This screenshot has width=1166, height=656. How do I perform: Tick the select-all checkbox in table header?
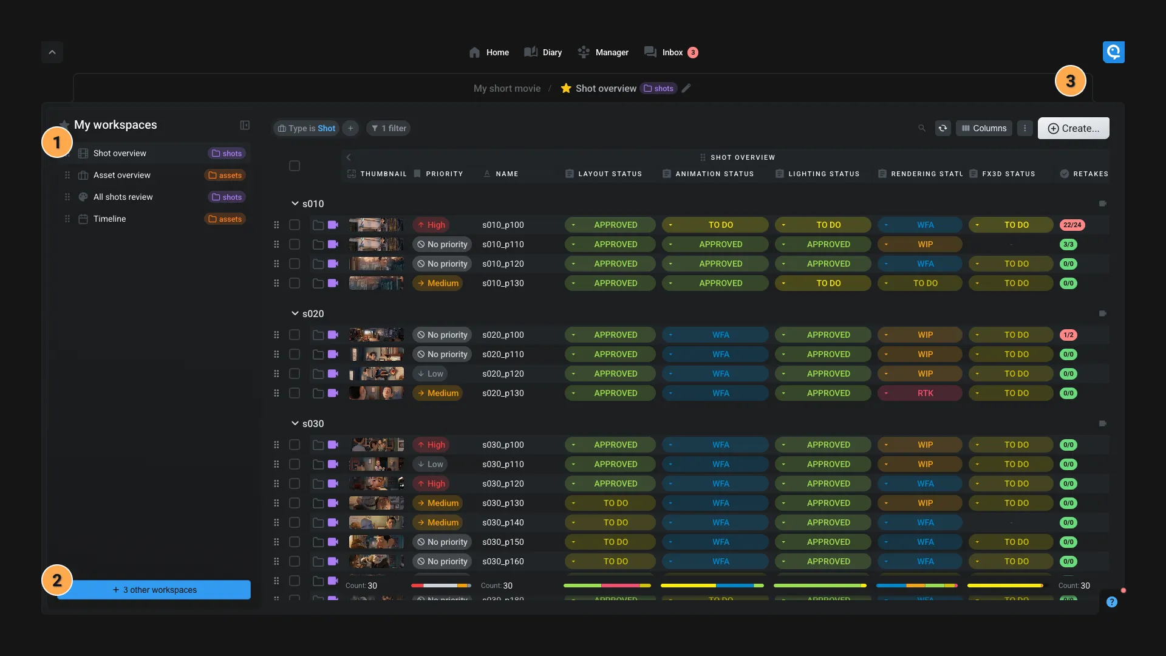295,166
